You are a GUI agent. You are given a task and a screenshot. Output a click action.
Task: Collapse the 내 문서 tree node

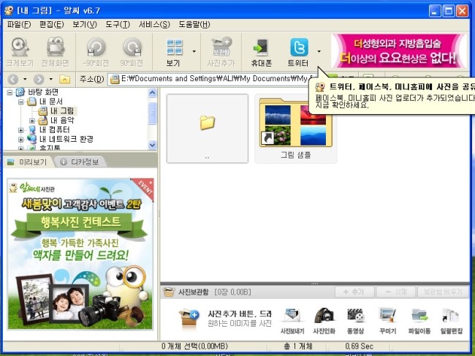(21, 102)
